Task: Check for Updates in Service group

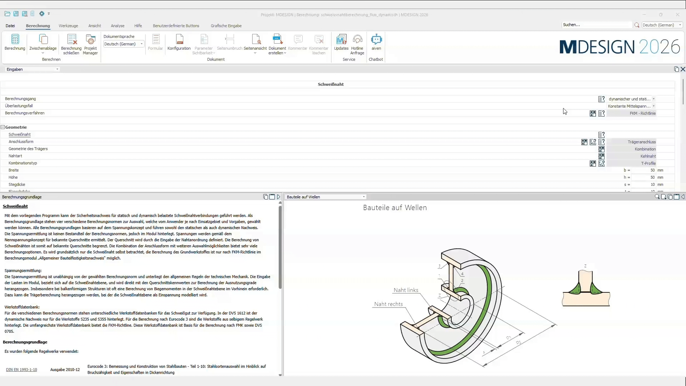Action: click(x=341, y=39)
